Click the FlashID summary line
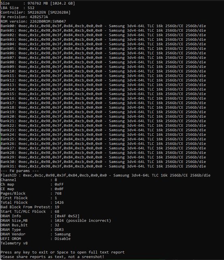This screenshot has height=260, width=224. [105, 175]
